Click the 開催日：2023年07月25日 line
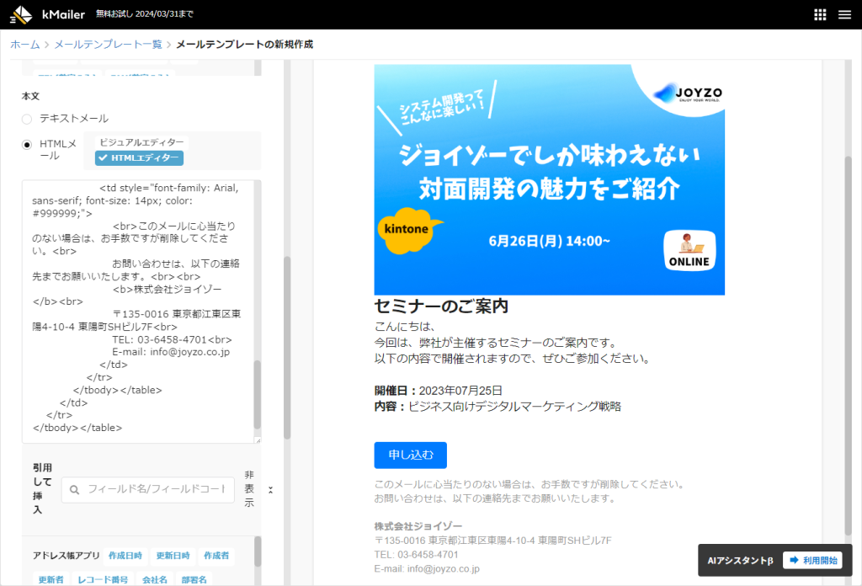This screenshot has width=862, height=586. pyautogui.click(x=438, y=391)
